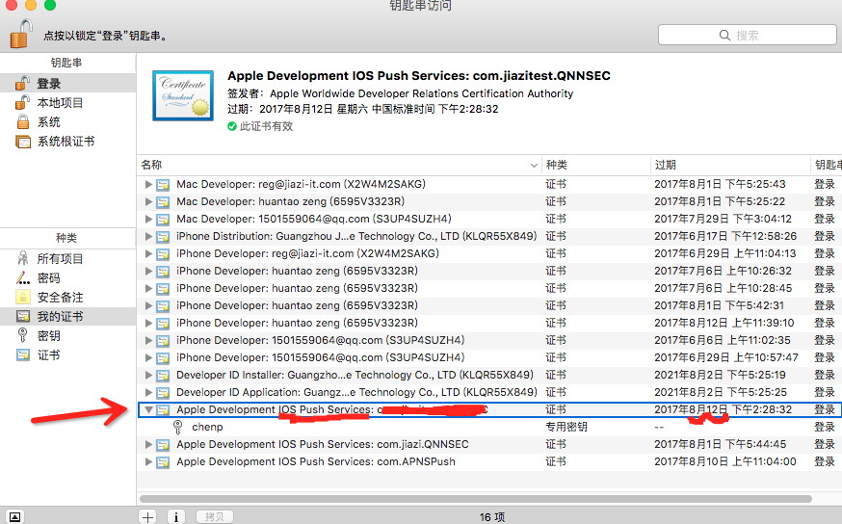This screenshot has height=524, width=842.
Task: Toggle preview pane button at bottom left
Action: 14,517
